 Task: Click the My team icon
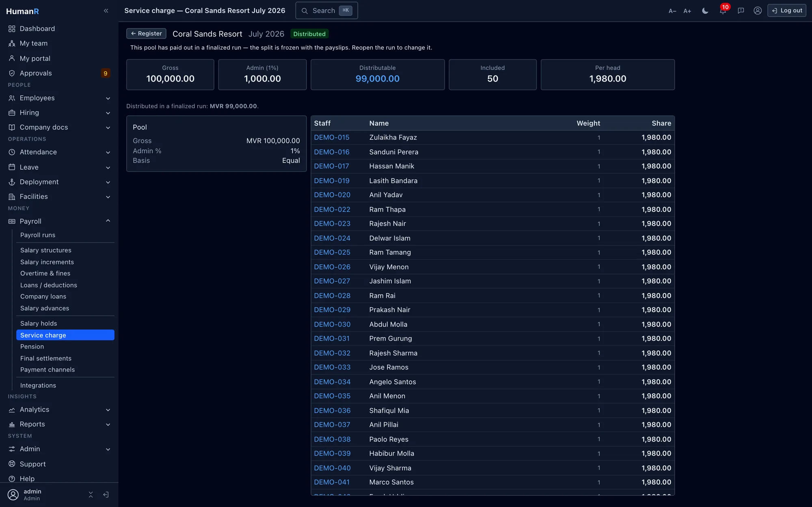(x=12, y=43)
